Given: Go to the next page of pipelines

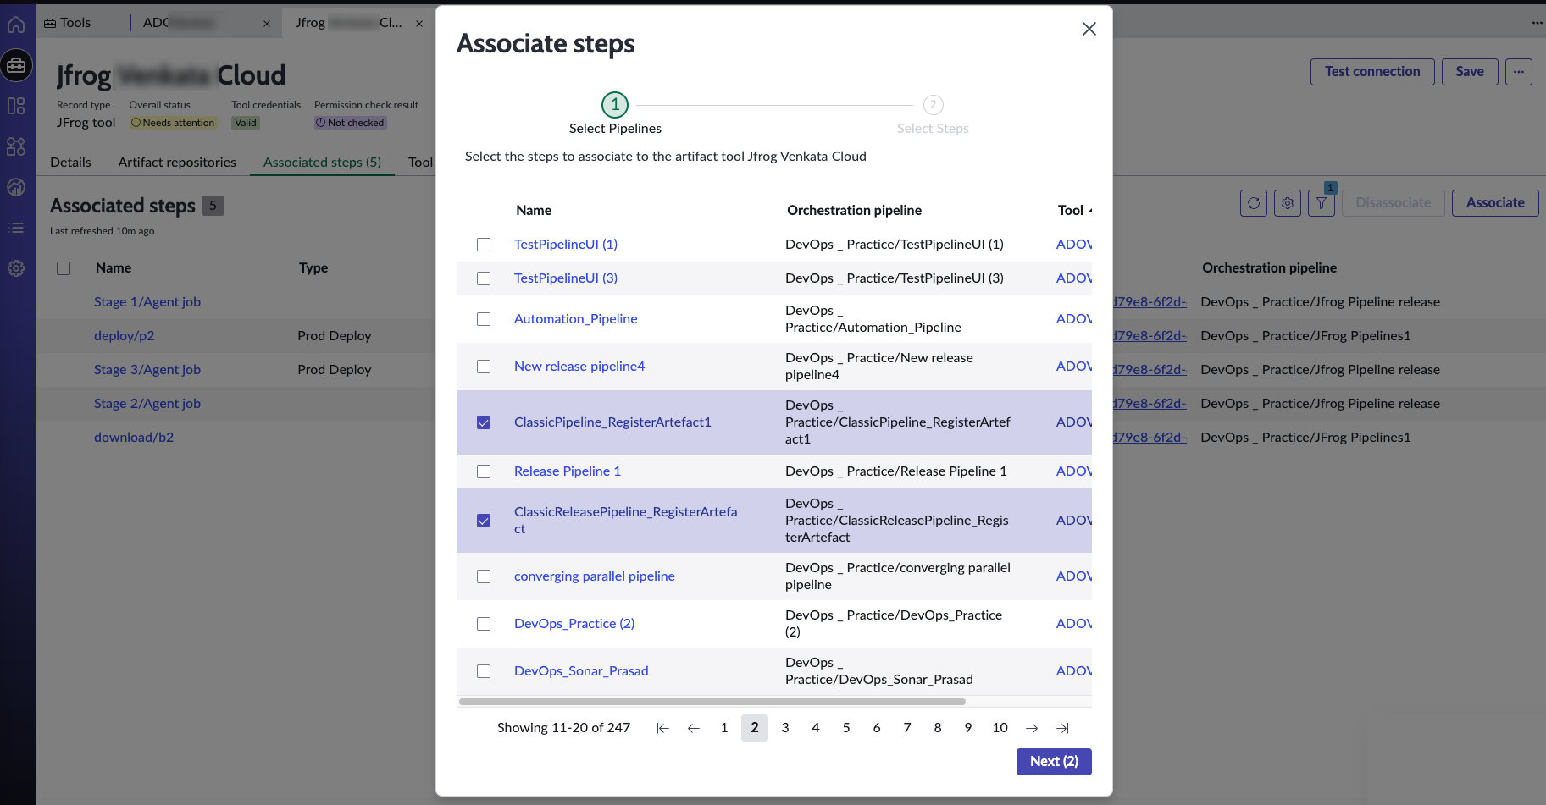Looking at the screenshot, I should 1032,728.
